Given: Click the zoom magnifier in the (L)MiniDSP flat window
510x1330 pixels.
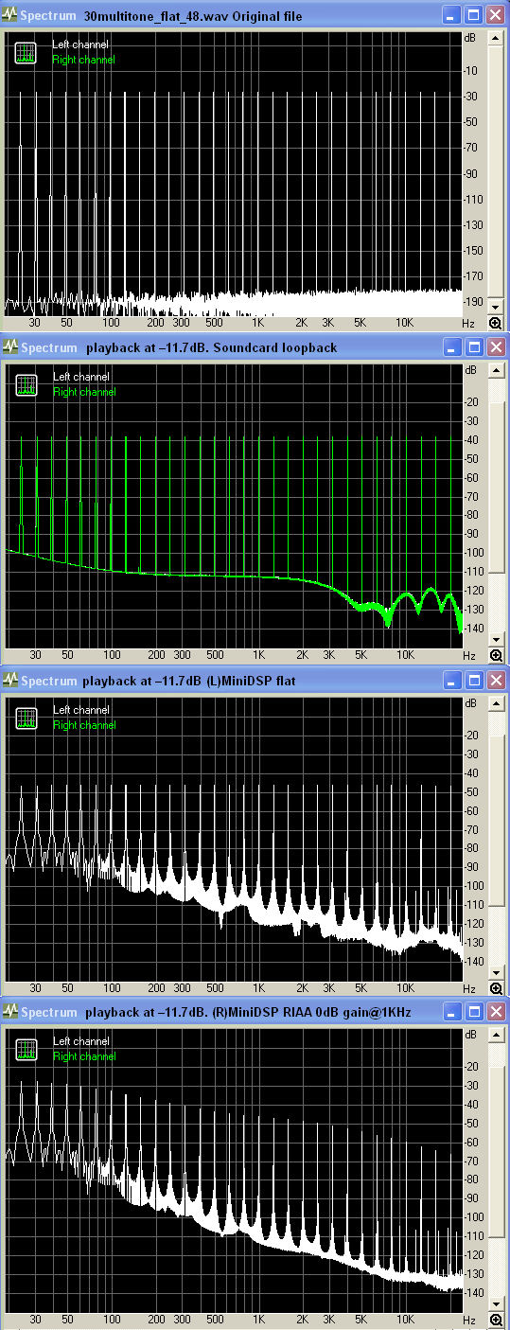Looking at the screenshot, I should [495, 987].
